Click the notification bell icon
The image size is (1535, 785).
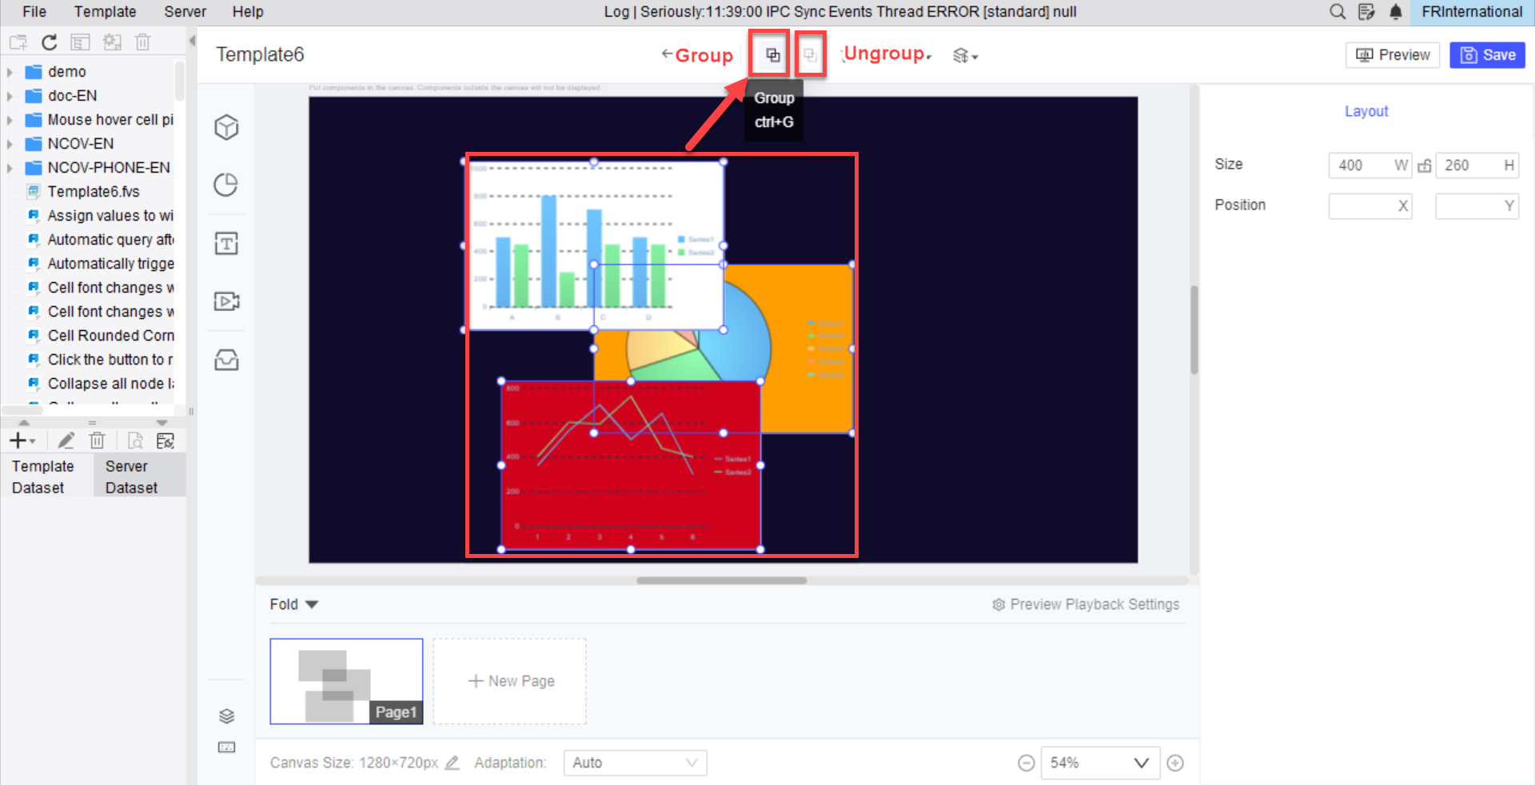(1396, 11)
